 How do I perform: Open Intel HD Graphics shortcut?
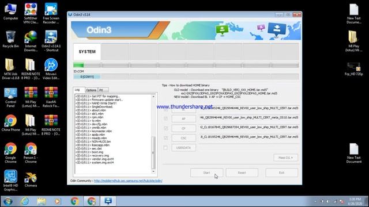tap(10, 181)
